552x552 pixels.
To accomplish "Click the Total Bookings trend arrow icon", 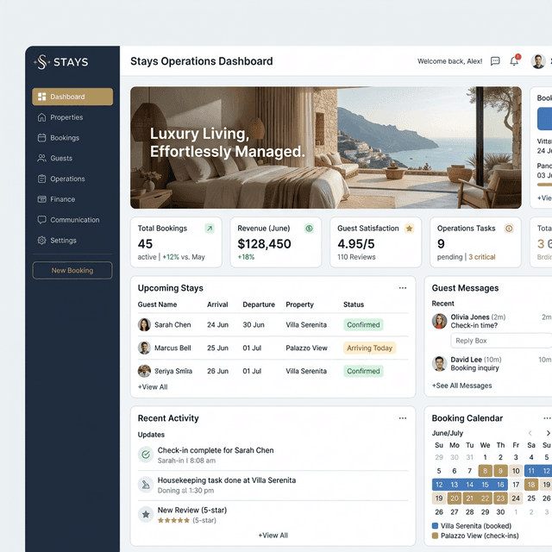I will click(210, 229).
